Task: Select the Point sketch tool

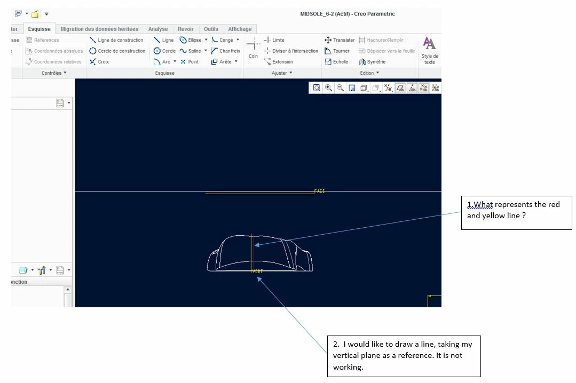Action: pyautogui.click(x=189, y=62)
